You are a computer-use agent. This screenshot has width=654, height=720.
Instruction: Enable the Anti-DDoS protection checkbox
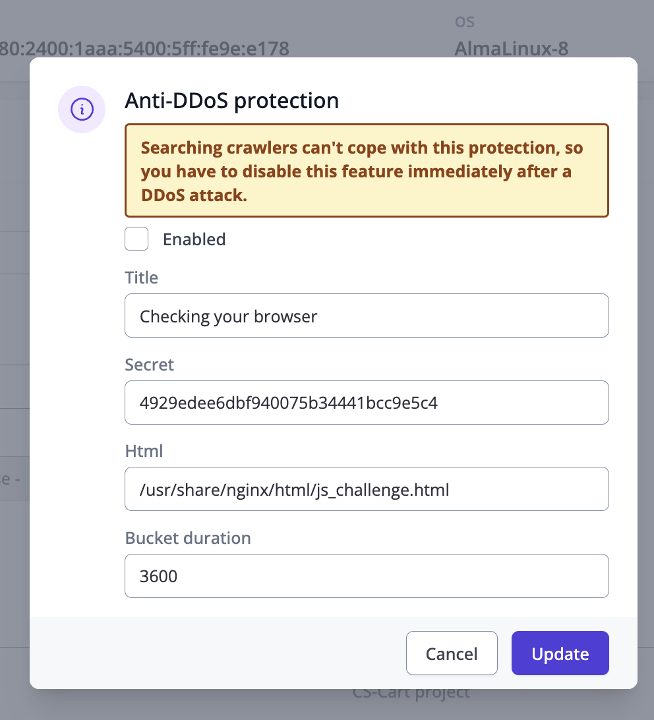tap(136, 239)
